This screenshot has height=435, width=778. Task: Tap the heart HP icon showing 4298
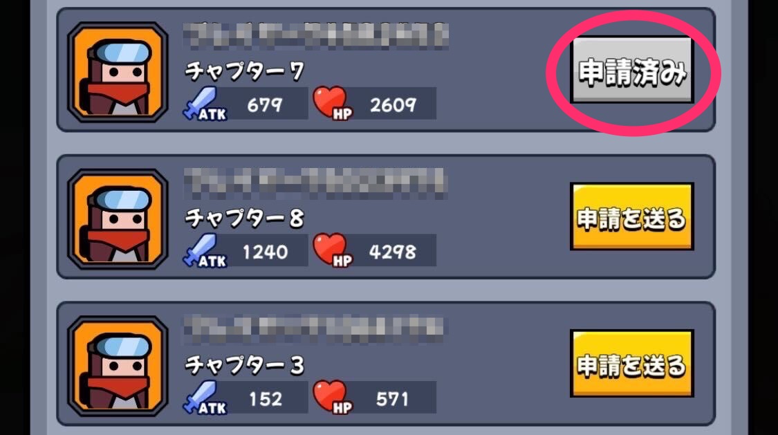(333, 250)
